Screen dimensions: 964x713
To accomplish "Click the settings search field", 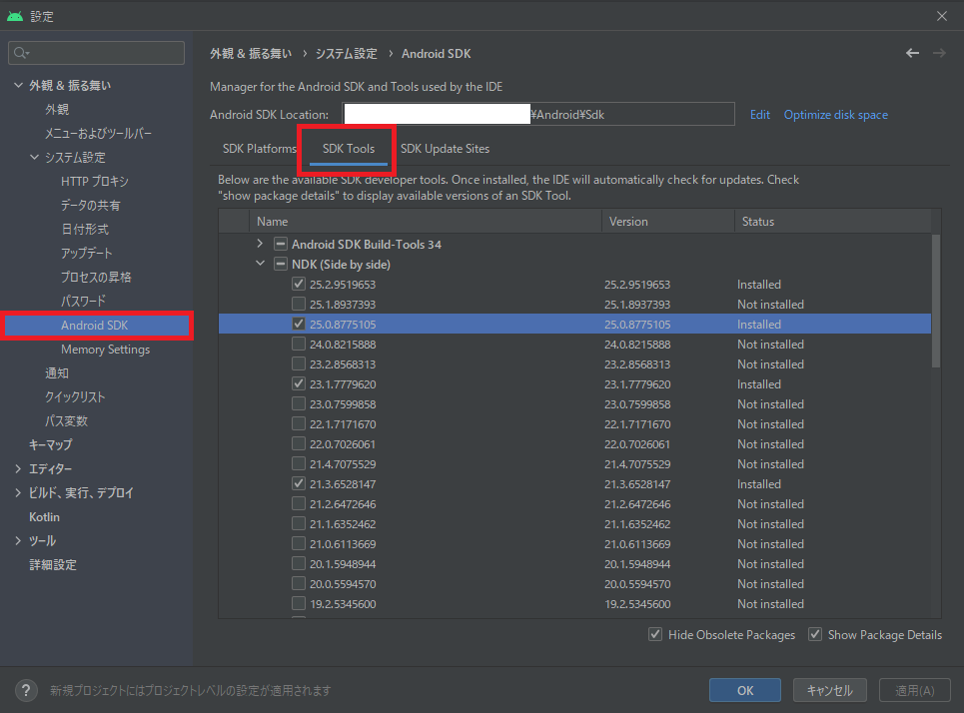I will click(x=97, y=53).
